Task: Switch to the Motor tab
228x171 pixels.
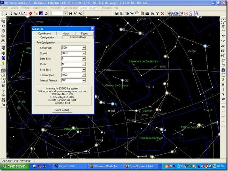Action: coord(66,34)
